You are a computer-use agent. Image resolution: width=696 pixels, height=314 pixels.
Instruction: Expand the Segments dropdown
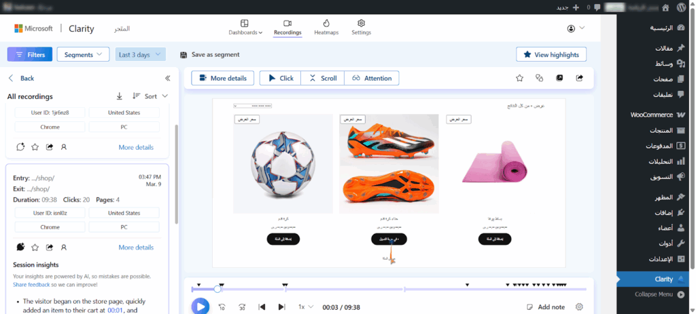[x=82, y=54]
